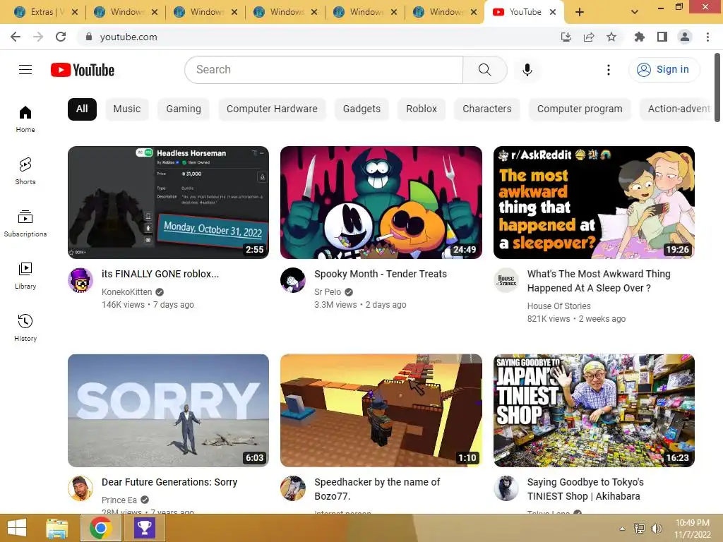Play the Japan's Tiniest Shop thumbnail
The image size is (723, 542).
pyautogui.click(x=594, y=411)
